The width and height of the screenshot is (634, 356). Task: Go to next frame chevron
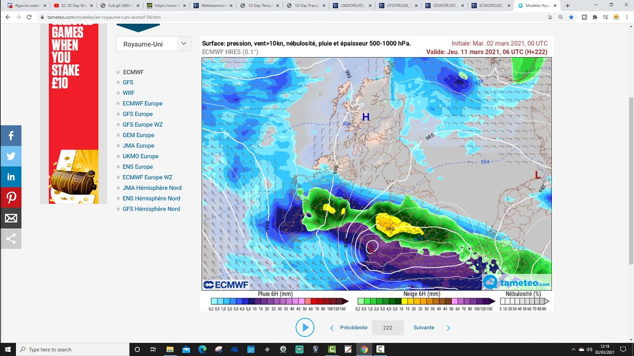(448, 328)
